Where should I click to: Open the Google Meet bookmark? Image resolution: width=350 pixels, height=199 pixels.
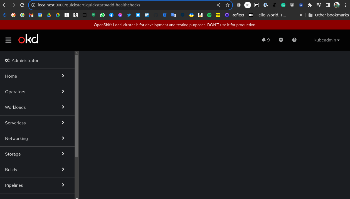click(58, 15)
